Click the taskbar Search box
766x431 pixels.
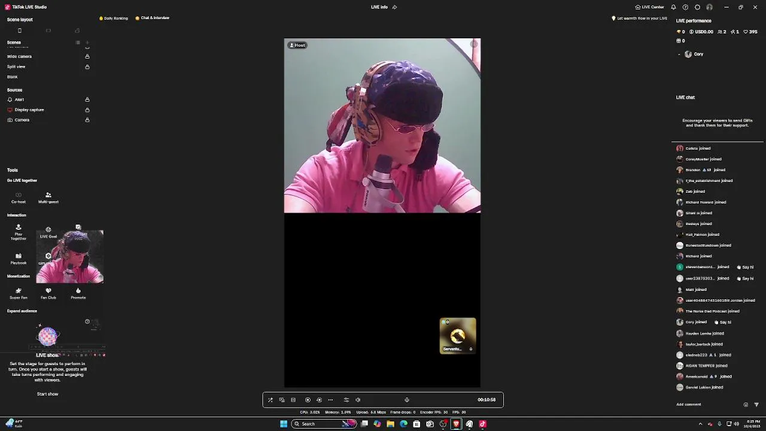click(x=324, y=424)
